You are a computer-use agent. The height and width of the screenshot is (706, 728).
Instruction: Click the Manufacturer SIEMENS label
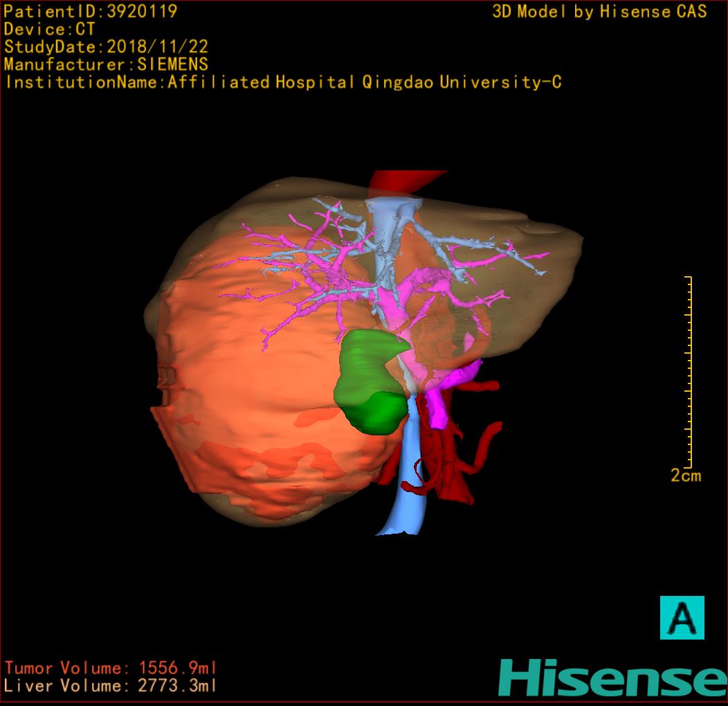[x=106, y=64]
